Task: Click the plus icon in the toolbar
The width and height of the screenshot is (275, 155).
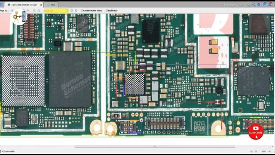Action: (27, 10)
